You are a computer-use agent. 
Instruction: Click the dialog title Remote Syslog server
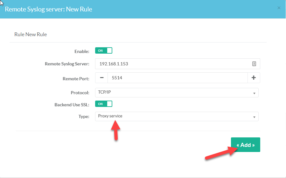click(x=48, y=9)
